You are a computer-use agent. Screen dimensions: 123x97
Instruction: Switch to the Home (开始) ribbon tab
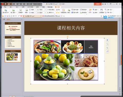tap(5, 7)
